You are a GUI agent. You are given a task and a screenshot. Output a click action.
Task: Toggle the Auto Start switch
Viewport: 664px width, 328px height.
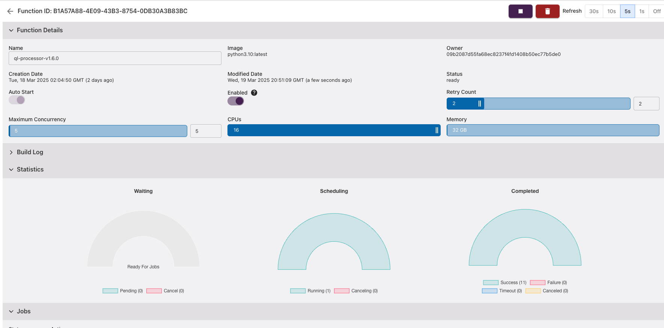17,100
